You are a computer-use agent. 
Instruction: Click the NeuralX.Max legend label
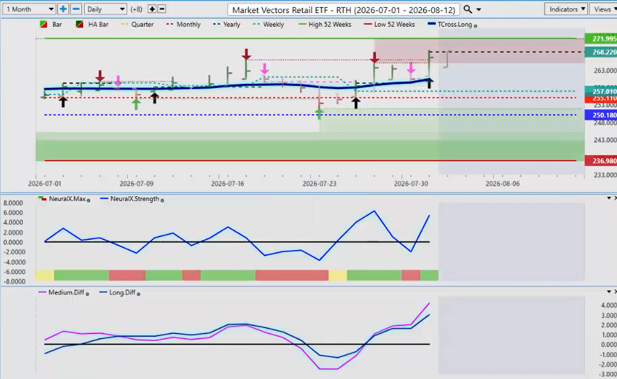pos(67,199)
